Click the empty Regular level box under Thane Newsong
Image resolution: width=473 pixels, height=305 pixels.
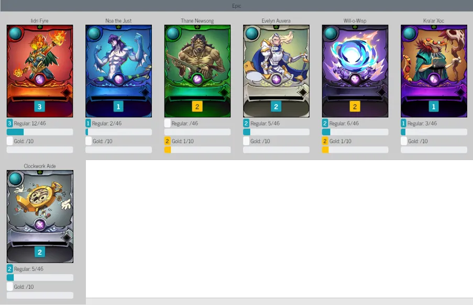click(x=168, y=123)
